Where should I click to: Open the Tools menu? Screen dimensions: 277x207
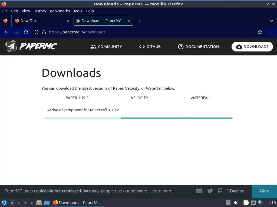click(78, 11)
